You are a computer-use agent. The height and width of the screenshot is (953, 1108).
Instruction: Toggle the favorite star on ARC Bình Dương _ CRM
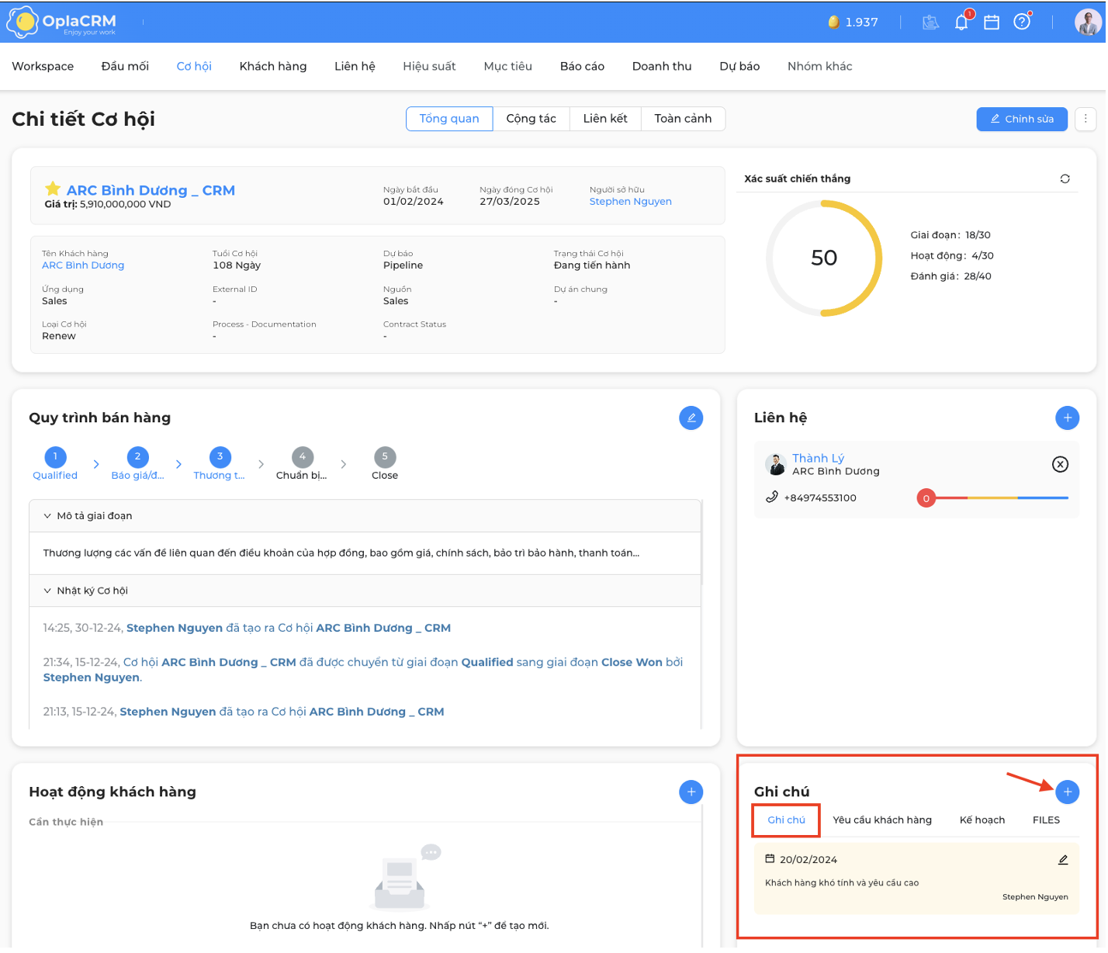point(53,189)
